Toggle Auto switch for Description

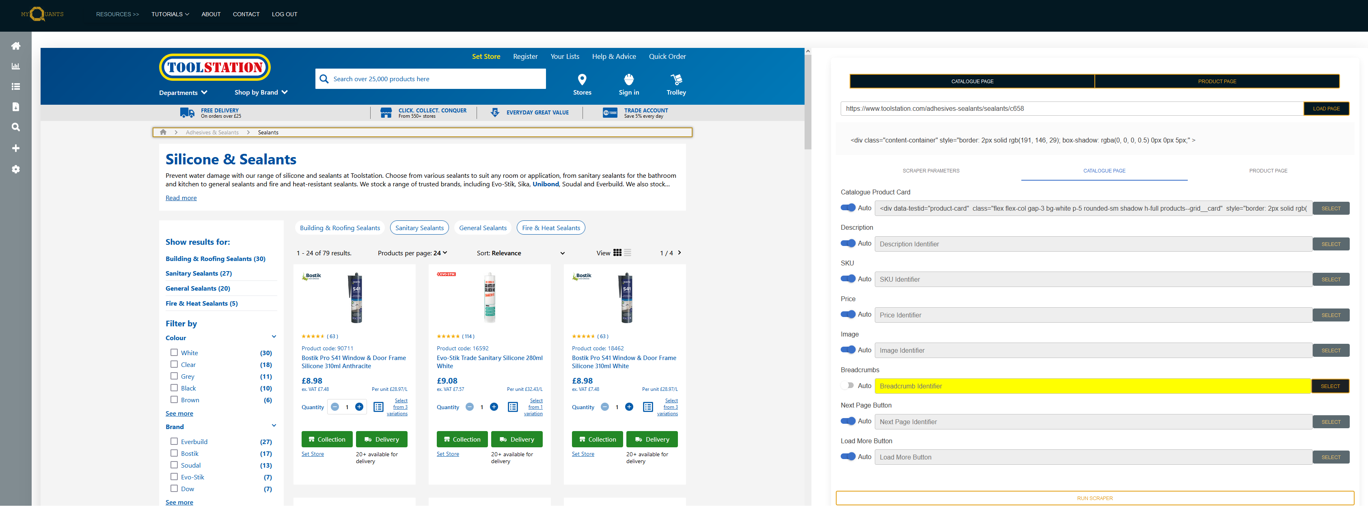848,244
